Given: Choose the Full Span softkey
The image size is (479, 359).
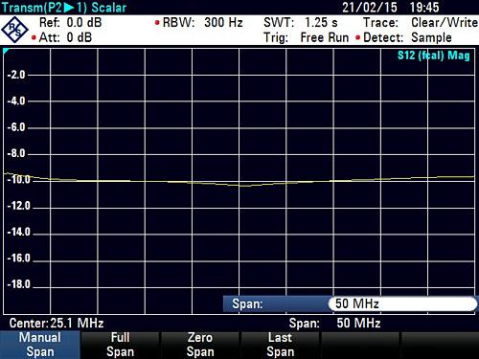Looking at the screenshot, I should pyautogui.click(x=120, y=345).
